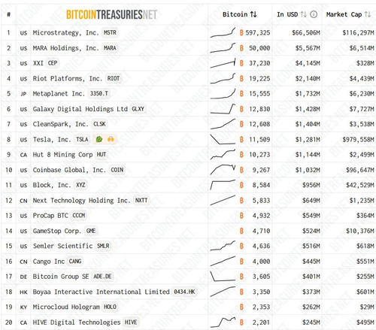This screenshot has width=376, height=330.
Task: Select the $66,506M value for Microstrategy
Action: (x=306, y=33)
